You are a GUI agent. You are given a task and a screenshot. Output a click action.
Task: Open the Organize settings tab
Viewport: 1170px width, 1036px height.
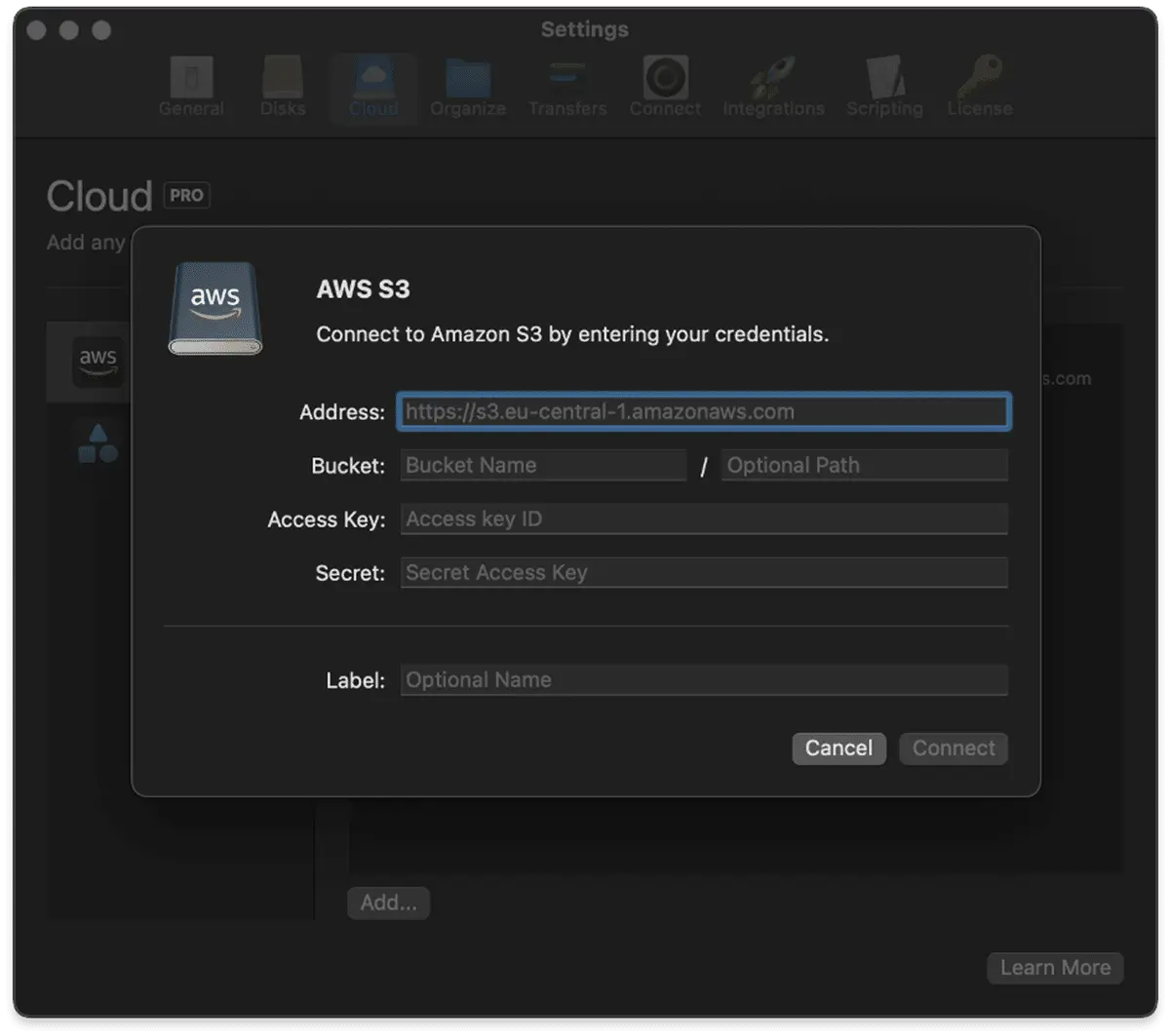tap(468, 87)
